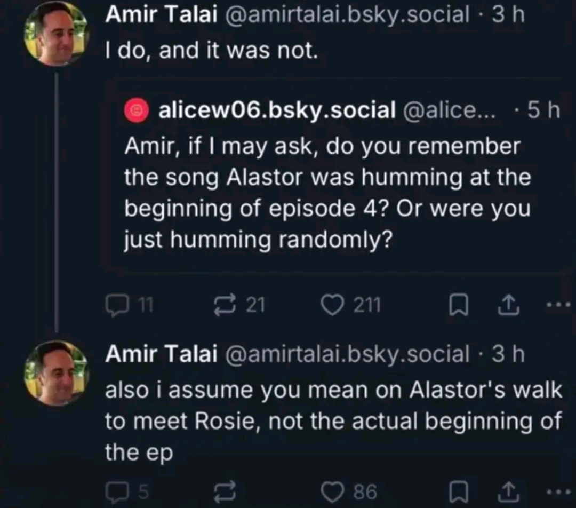Screen dimensions: 576x508
Task: Open Amir Talai display name in first post
Action: click(x=161, y=15)
